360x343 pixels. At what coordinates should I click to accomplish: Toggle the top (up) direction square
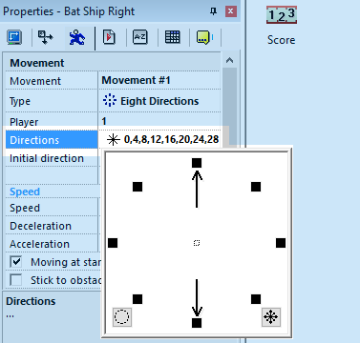click(x=197, y=163)
